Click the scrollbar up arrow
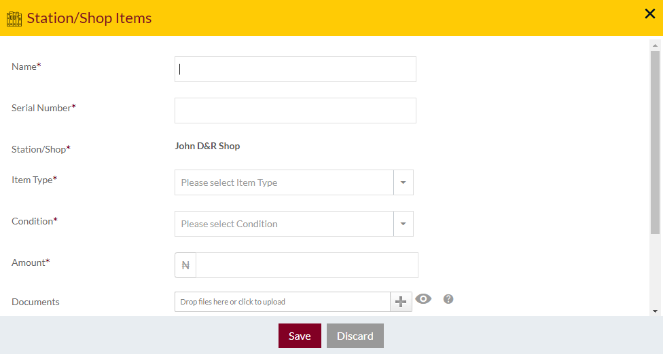 click(x=655, y=45)
